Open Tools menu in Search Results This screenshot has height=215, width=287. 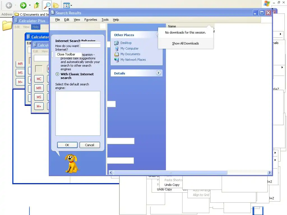tap(105, 20)
